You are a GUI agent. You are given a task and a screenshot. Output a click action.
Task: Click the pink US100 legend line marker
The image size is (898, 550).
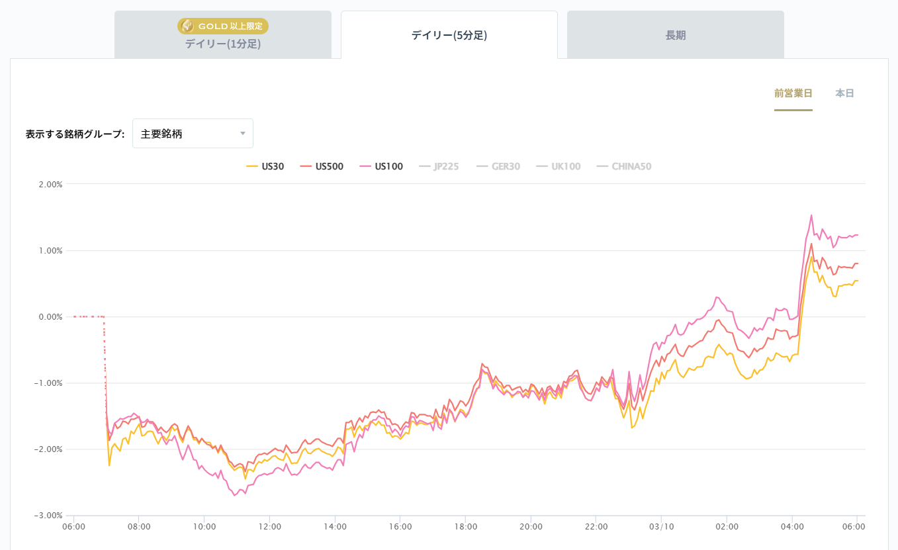[365, 167]
